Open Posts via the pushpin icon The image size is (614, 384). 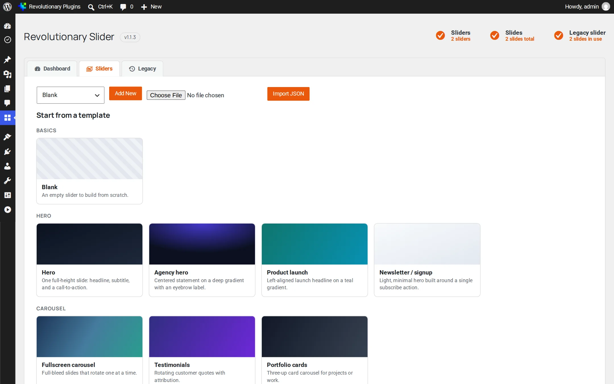pos(7,59)
